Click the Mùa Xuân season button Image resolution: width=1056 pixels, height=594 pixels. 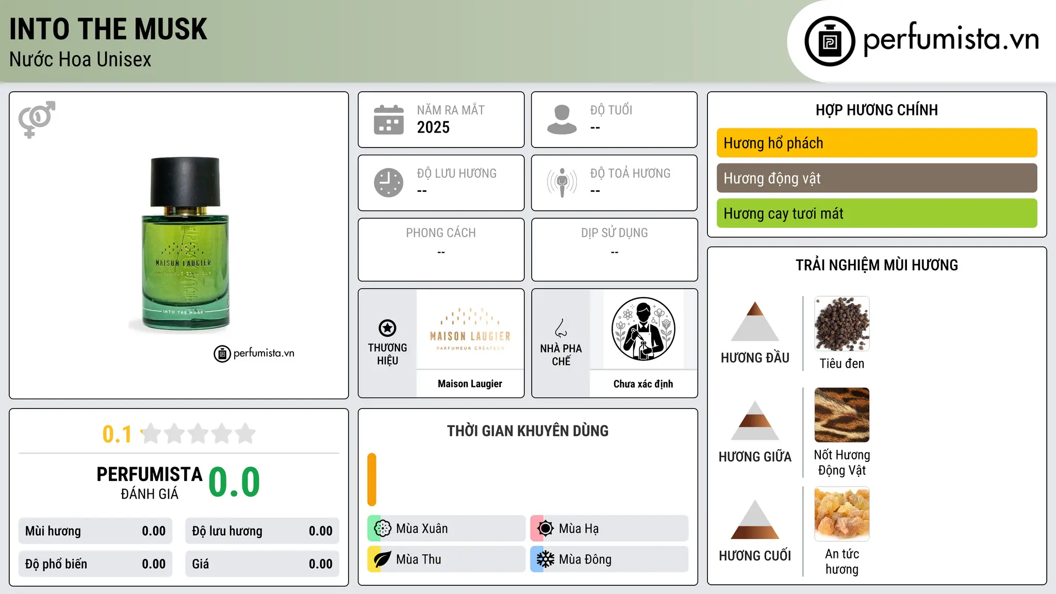[x=447, y=529]
